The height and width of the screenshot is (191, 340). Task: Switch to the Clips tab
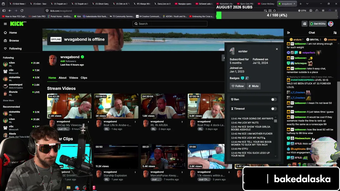coord(84,78)
